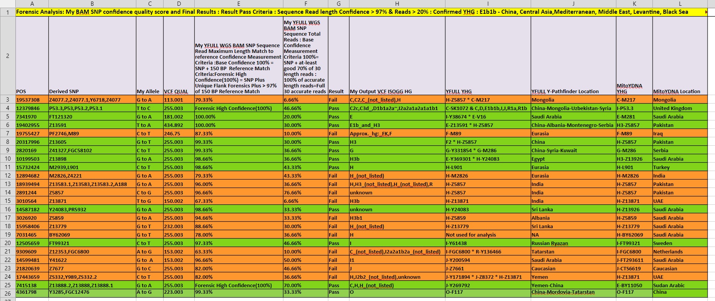Viewport: 715px width, 301px height.
Task: Select the Russian Ryazan location cell
Action: click(573, 243)
